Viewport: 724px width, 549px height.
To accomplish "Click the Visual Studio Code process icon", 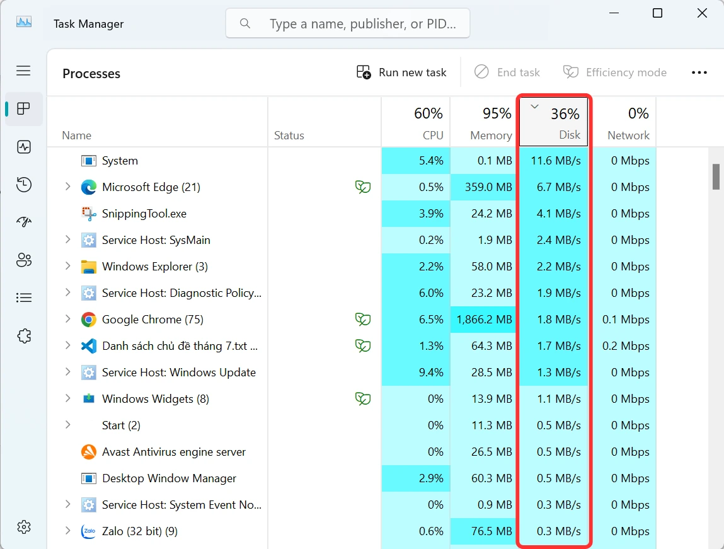I will coord(89,346).
